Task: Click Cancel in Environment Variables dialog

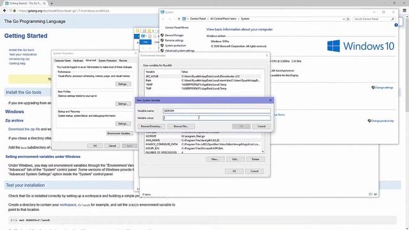Action: point(254,171)
